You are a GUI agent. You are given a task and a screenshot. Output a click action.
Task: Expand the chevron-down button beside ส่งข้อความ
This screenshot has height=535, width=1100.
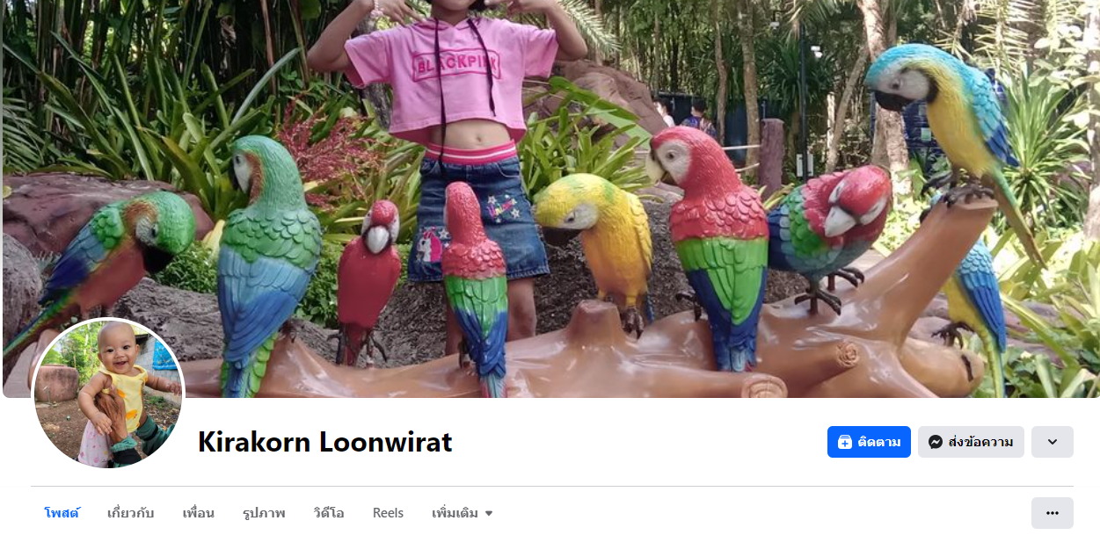(1053, 442)
